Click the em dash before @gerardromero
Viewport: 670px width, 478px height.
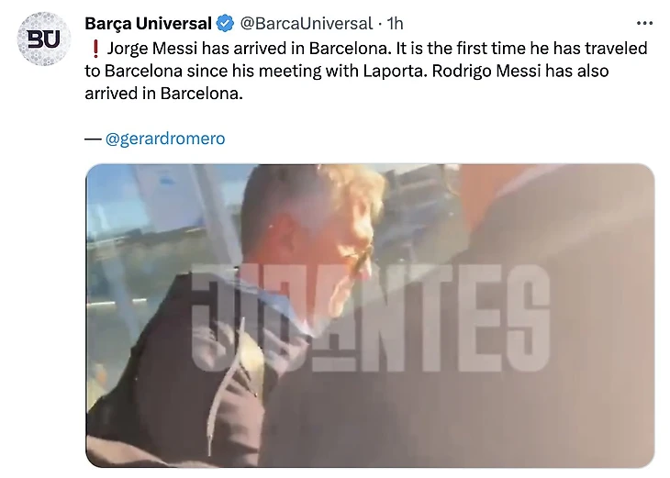click(93, 139)
